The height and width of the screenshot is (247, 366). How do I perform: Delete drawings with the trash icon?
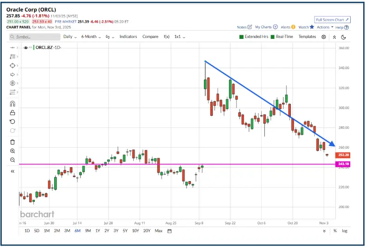click(x=13, y=142)
